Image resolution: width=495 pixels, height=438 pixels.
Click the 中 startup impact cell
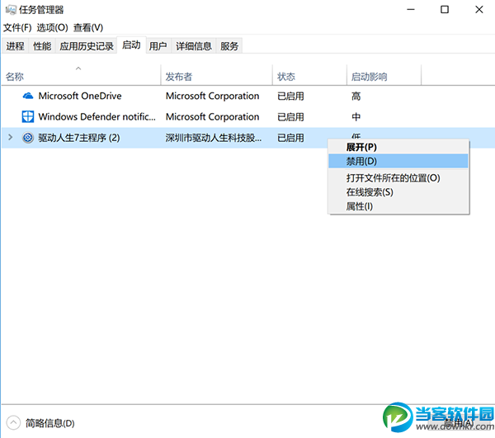356,117
